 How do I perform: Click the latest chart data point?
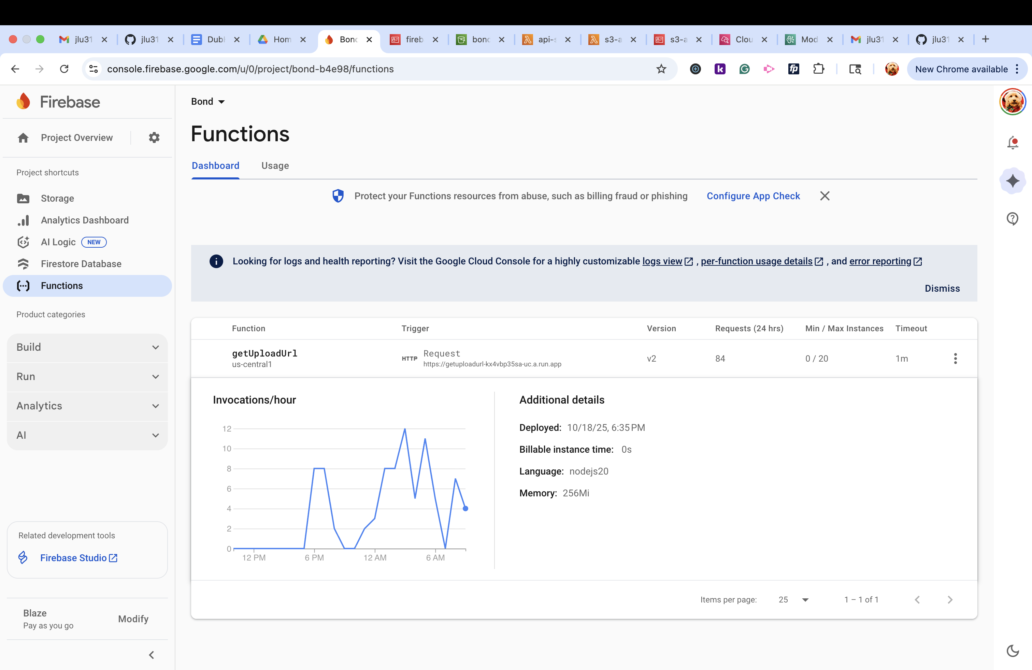coord(465,508)
